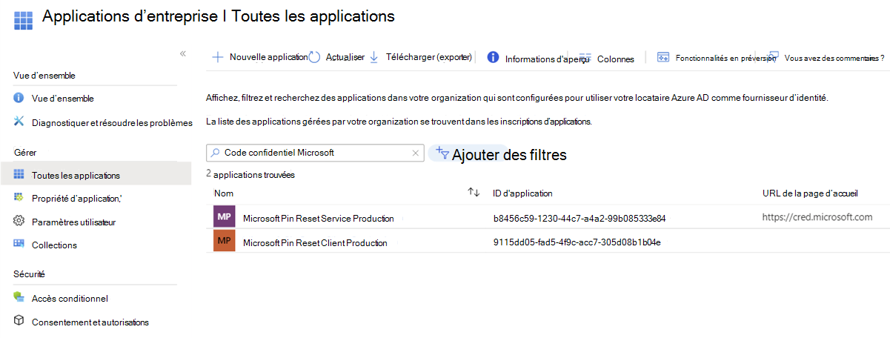Open Accès conditionnel
This screenshot has width=890, height=338.
tap(70, 299)
